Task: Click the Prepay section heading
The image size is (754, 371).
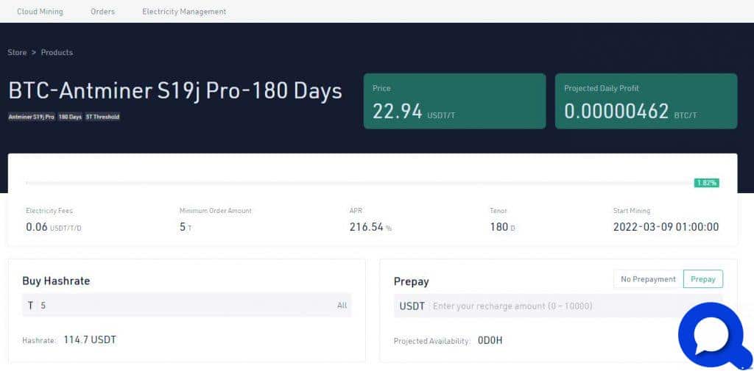Action: 411,281
